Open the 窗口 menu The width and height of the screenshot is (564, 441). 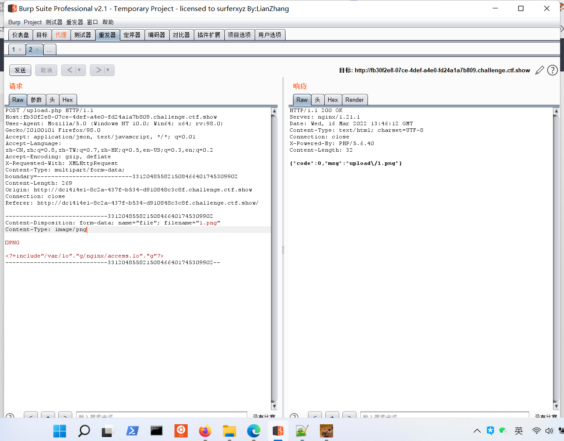click(x=93, y=22)
